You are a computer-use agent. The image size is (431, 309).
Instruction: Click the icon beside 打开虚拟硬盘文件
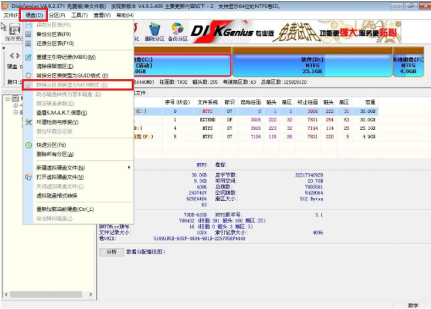tap(28, 177)
